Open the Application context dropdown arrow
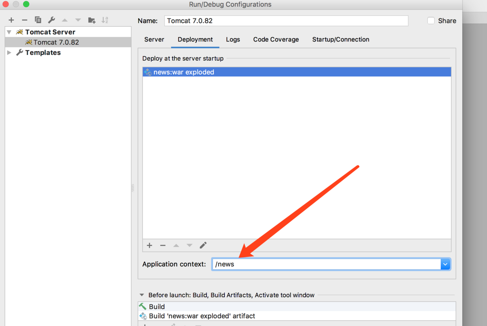 pos(445,264)
